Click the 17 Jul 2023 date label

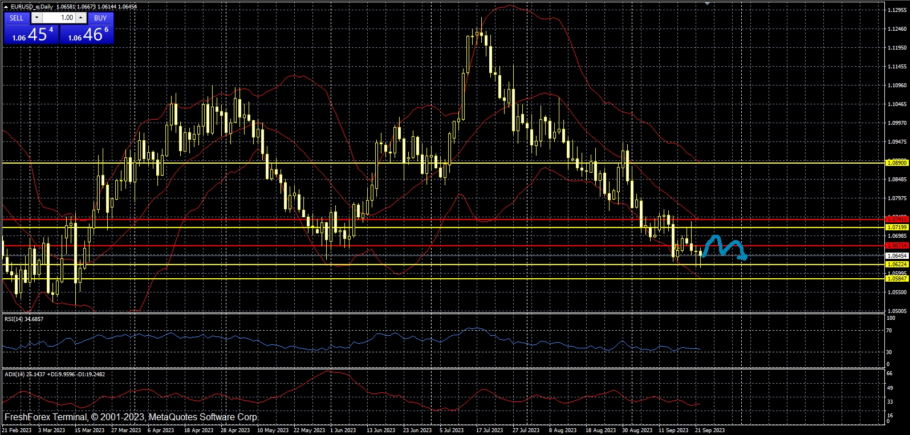coord(489,430)
